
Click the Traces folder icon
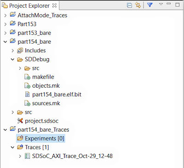click(20, 147)
